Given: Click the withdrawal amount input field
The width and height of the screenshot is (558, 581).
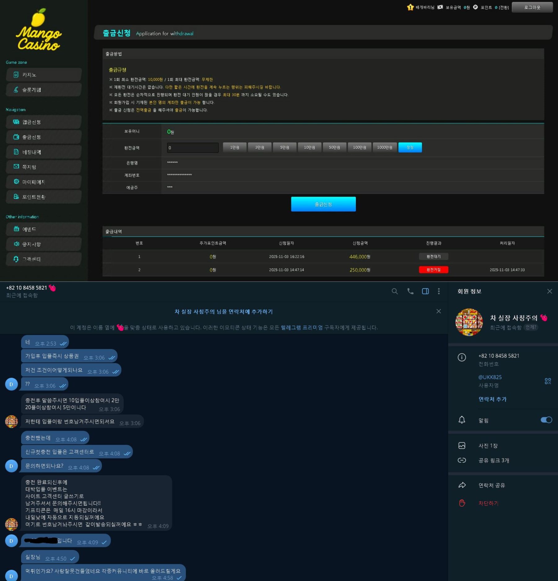Looking at the screenshot, I should [x=193, y=148].
